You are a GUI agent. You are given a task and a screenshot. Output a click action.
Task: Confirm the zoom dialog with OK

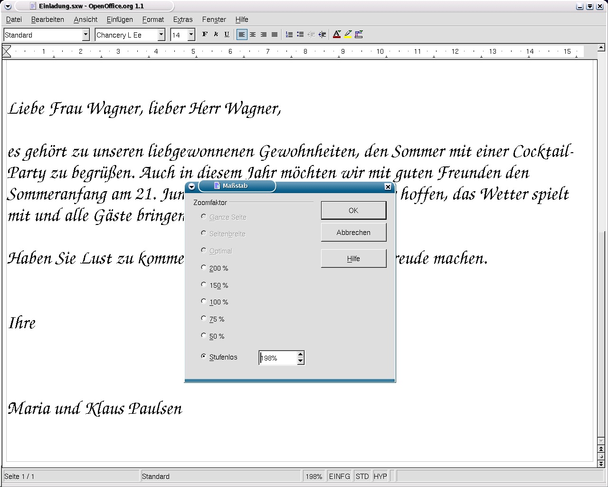[353, 210]
